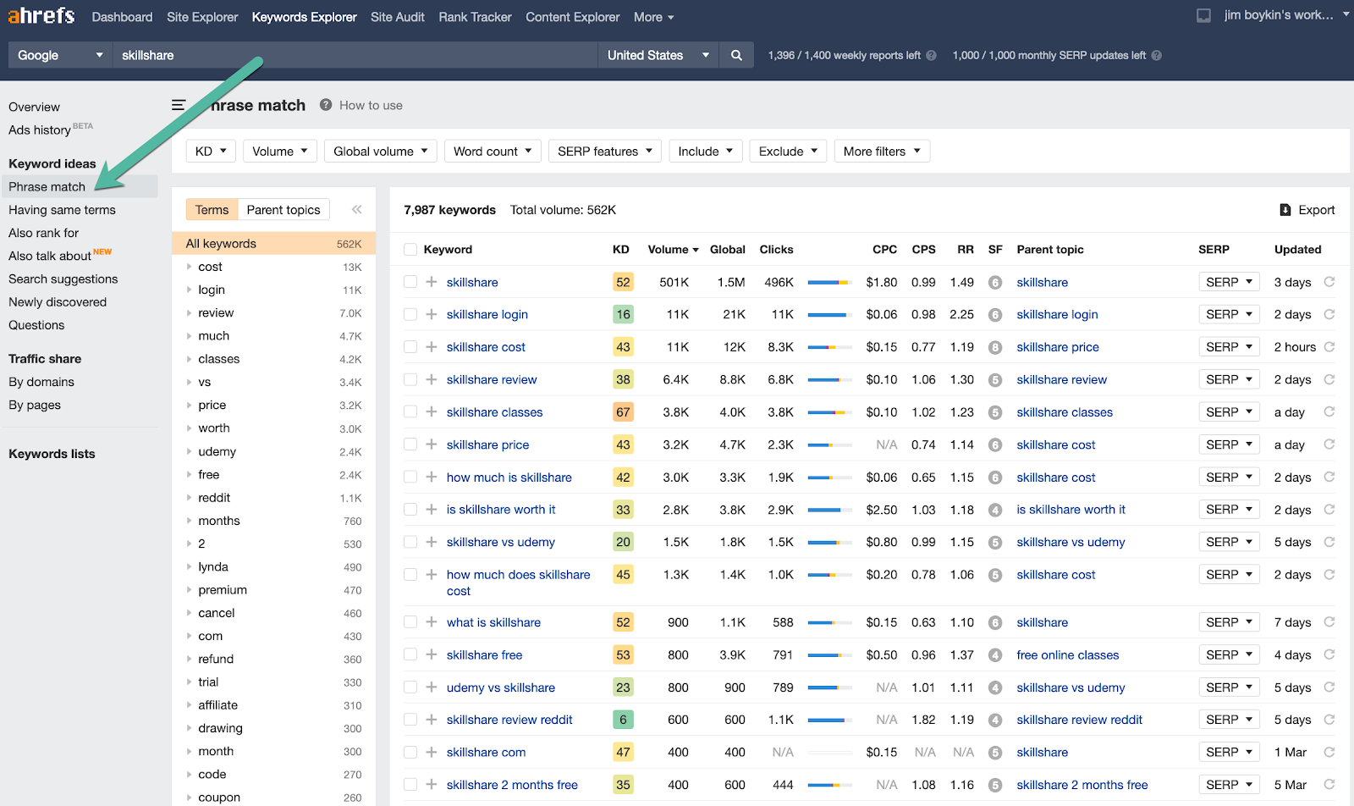Click the Export file icon
This screenshot has height=806, width=1354.
pos(1285,210)
